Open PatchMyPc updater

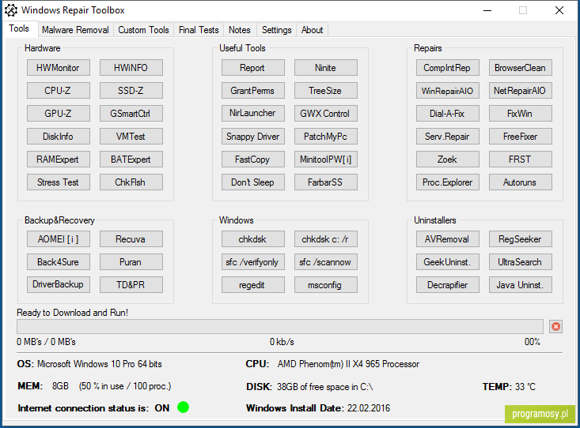(x=326, y=137)
